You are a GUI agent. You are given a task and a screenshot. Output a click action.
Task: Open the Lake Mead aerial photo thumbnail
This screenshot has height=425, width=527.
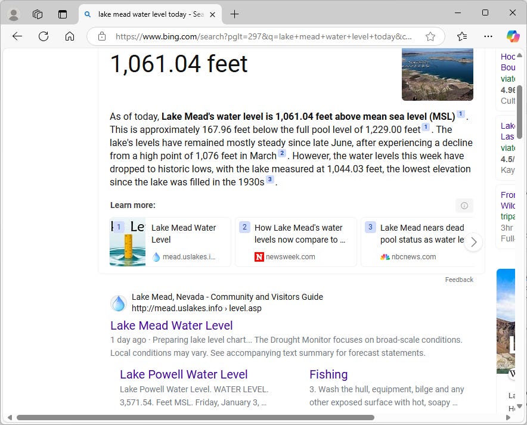pos(437,75)
